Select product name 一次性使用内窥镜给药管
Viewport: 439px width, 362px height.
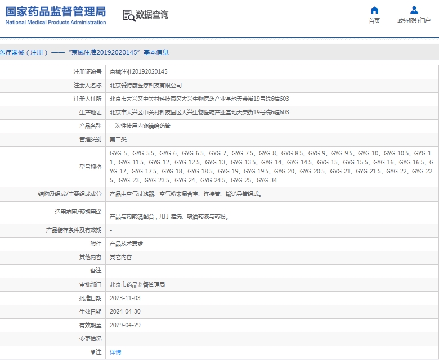click(140, 126)
